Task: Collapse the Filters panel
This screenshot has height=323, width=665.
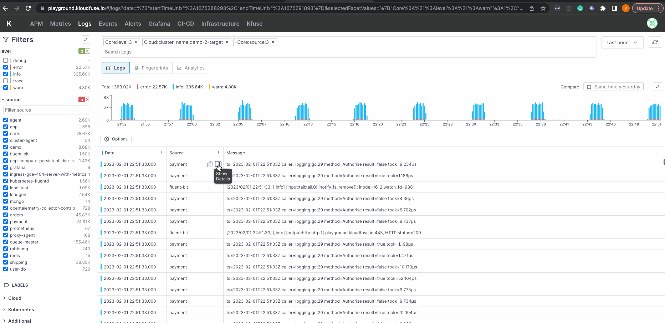Action: pyautogui.click(x=86, y=40)
